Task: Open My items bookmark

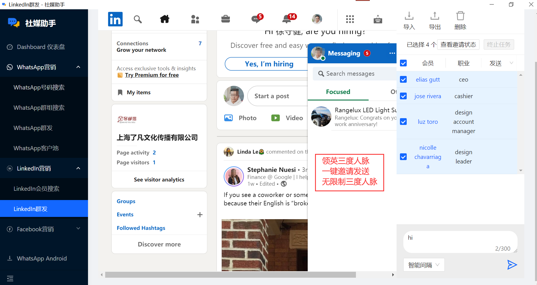Action: (120, 92)
